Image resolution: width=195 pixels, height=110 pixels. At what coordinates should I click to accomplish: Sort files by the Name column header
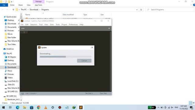pos(28,15)
